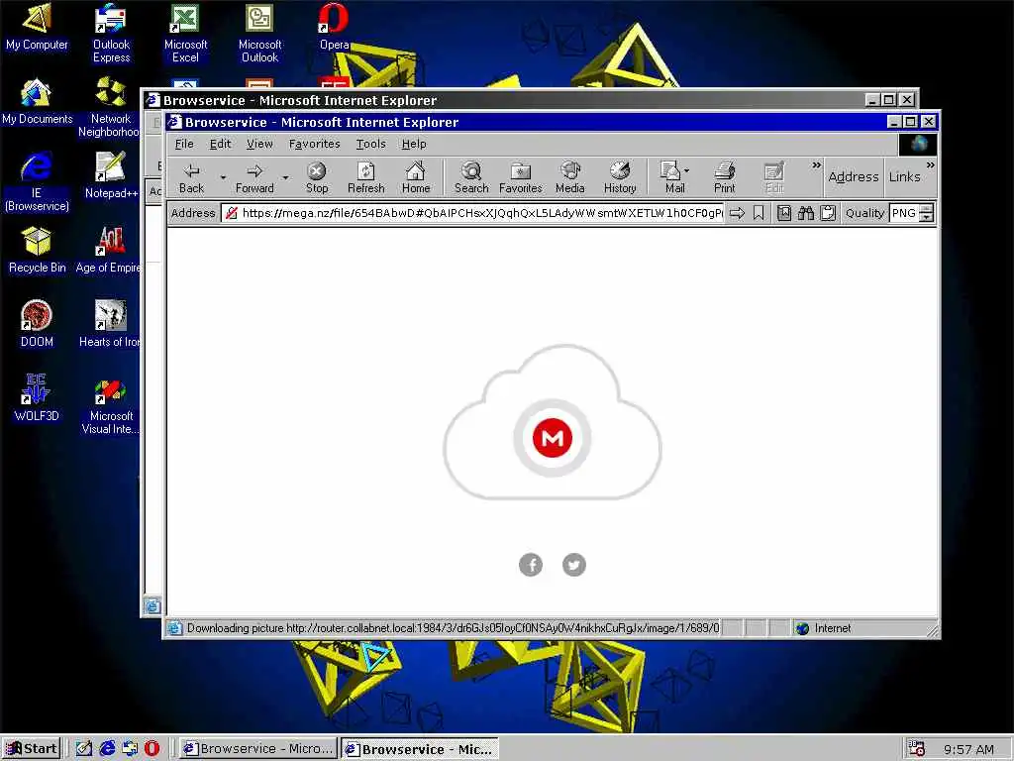
Task: Select Network Neighborhood desktop icon
Action: 110,107
